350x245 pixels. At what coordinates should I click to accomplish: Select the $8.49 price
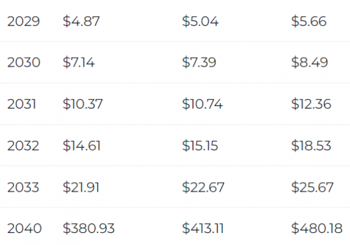309,62
